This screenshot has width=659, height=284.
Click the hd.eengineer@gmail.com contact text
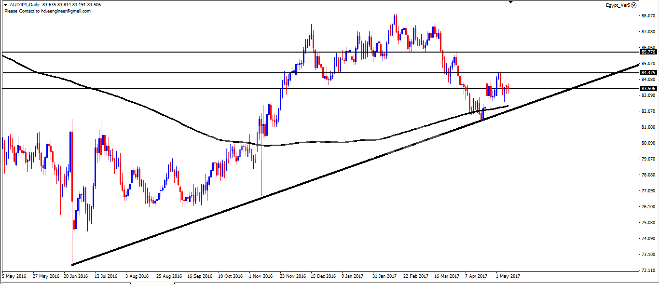click(x=65, y=11)
